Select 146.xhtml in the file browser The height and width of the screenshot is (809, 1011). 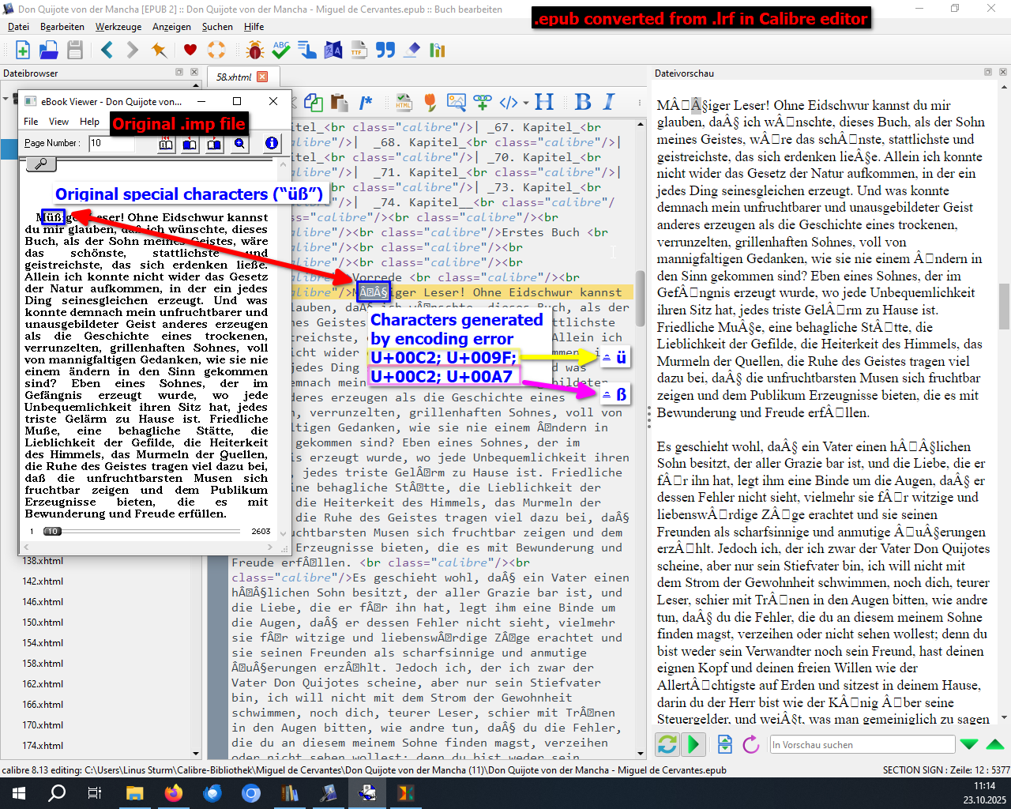point(43,602)
